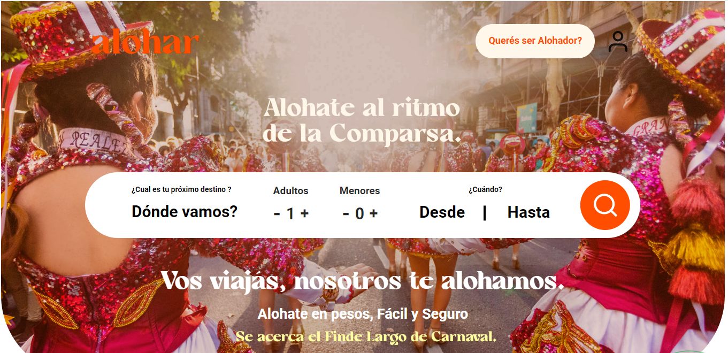Select the 'Hasta' end date
The image size is (728, 353).
(528, 212)
